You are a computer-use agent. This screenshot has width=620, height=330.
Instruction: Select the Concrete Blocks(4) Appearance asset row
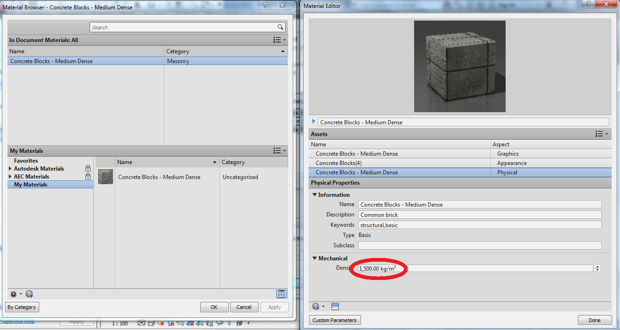tap(460, 163)
